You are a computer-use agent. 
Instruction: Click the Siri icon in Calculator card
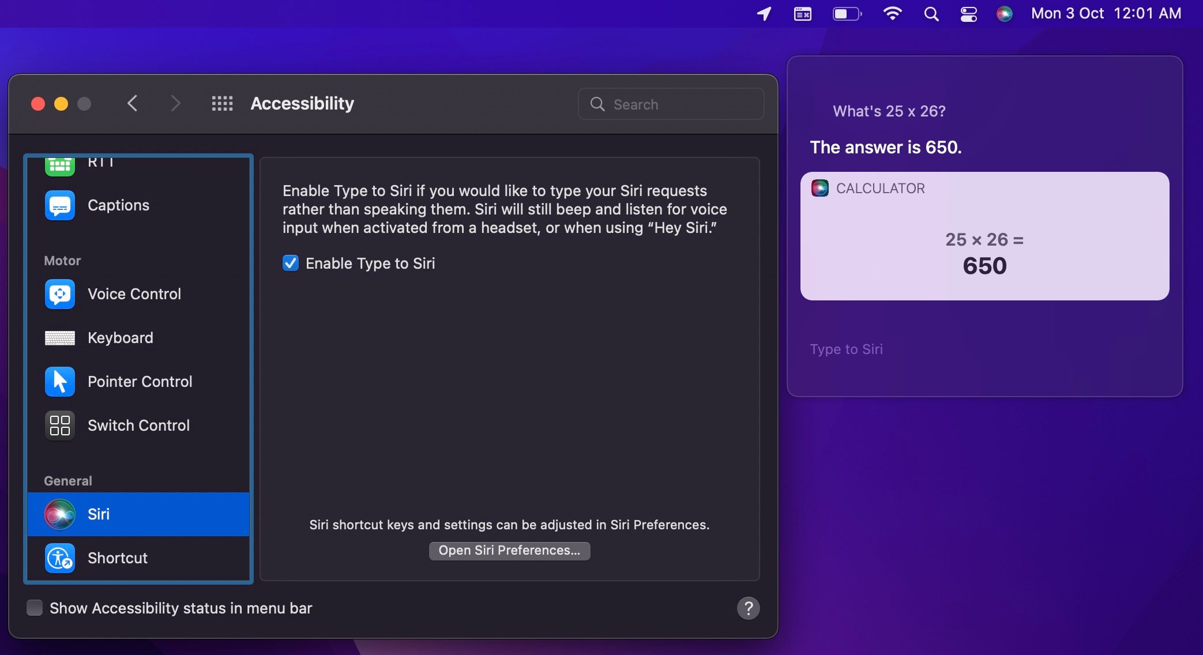click(819, 189)
